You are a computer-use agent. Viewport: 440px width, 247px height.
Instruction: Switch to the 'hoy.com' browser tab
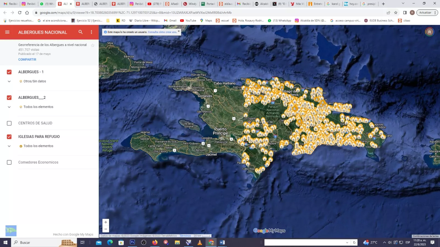[x=351, y=4]
